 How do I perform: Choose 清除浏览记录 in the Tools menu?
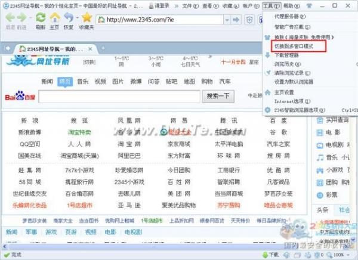pyautogui.click(x=292, y=73)
